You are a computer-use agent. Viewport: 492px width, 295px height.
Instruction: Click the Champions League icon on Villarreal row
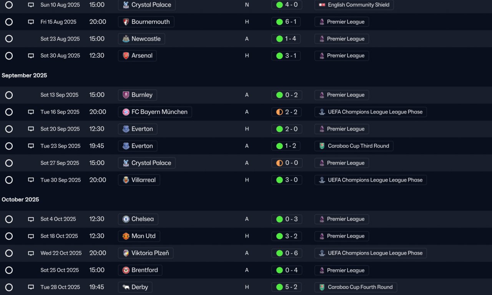click(x=322, y=180)
